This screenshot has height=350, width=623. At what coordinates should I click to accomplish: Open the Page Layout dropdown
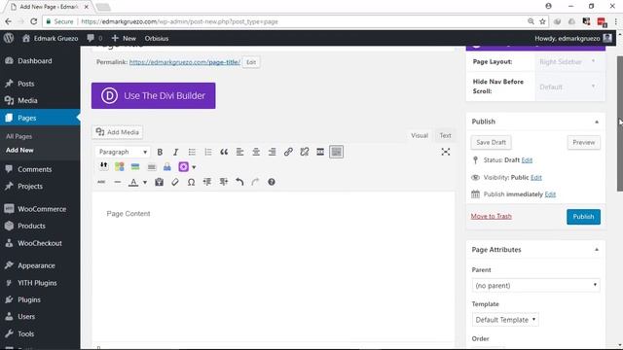pyautogui.click(x=568, y=62)
